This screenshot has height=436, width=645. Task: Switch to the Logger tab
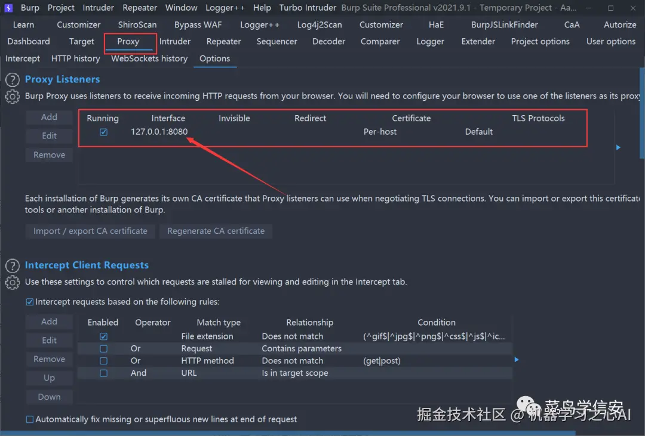pos(430,42)
